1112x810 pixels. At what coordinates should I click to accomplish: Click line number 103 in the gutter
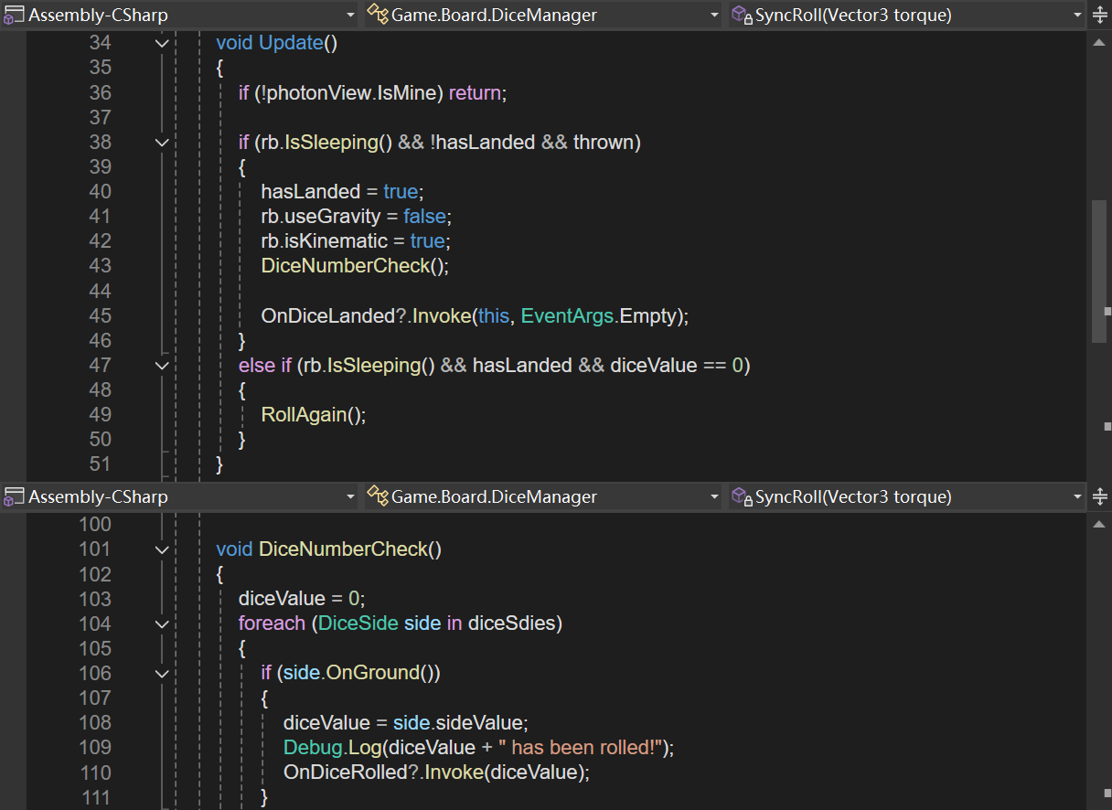[x=95, y=599]
